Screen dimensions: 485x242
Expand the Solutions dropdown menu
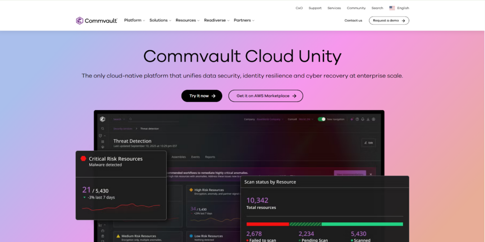click(x=161, y=21)
